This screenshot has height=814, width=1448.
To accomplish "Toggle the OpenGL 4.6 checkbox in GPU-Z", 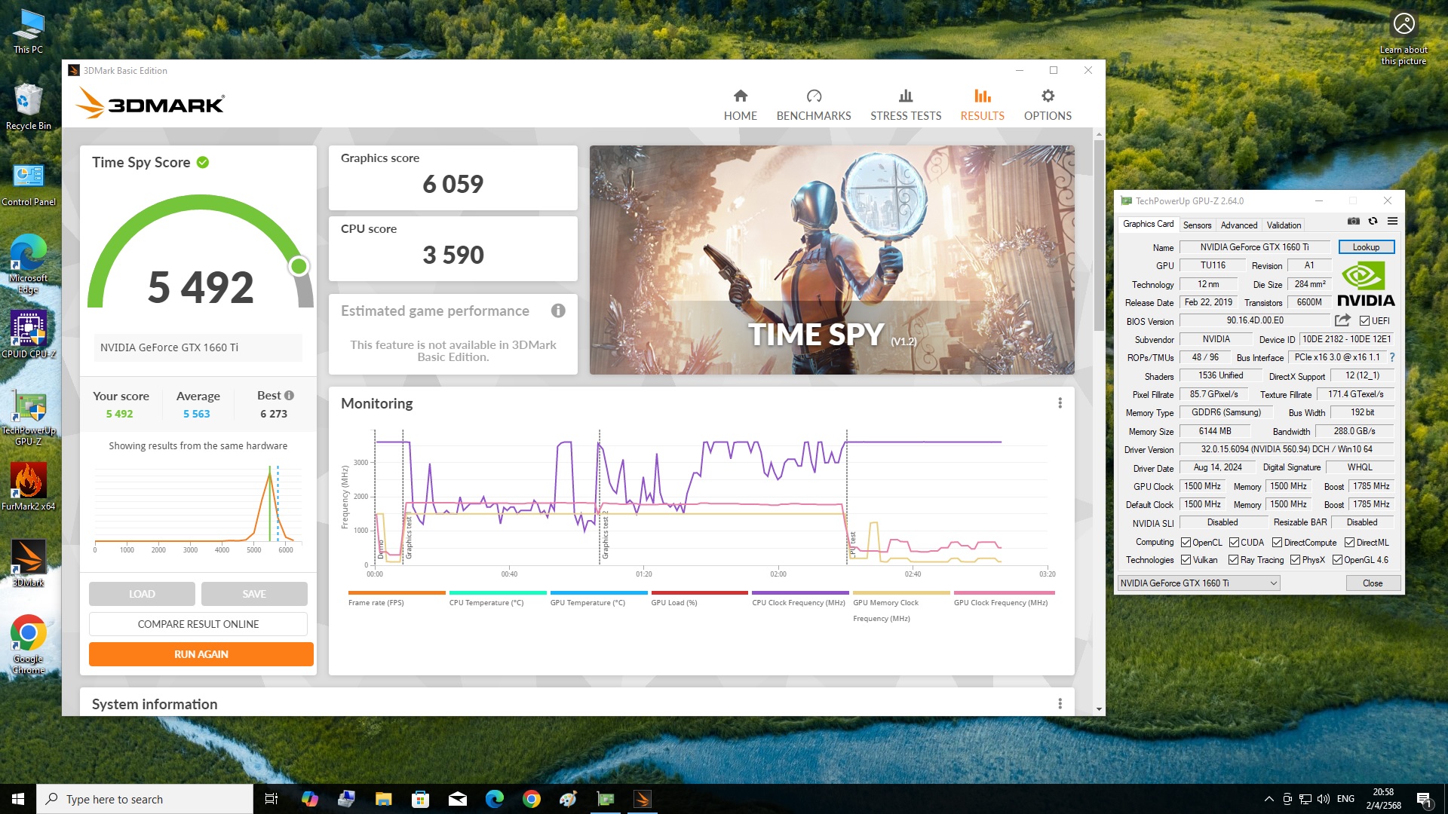I will click(1337, 559).
